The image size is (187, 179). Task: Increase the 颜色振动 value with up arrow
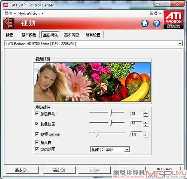(145, 112)
